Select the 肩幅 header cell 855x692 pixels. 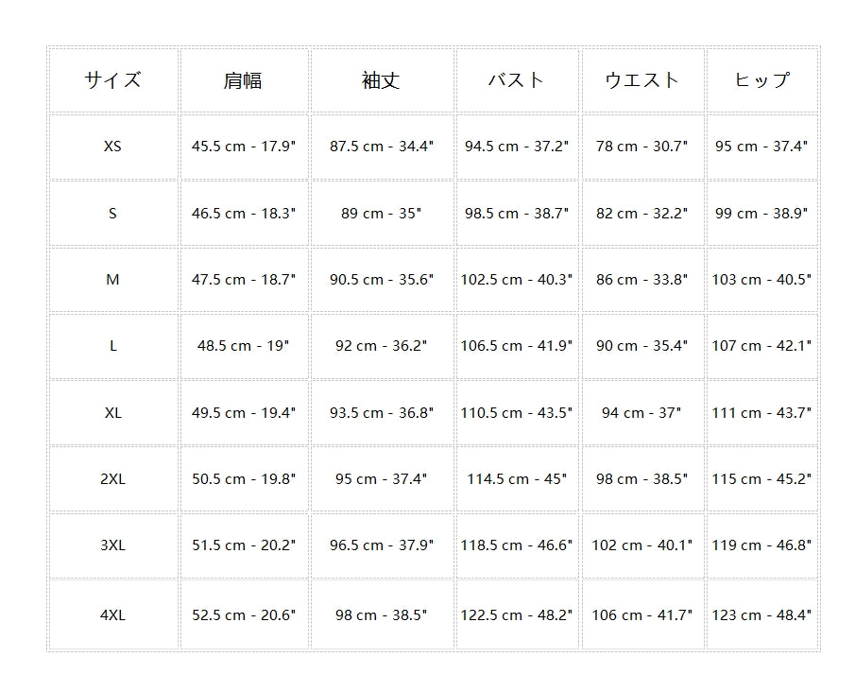click(x=243, y=80)
